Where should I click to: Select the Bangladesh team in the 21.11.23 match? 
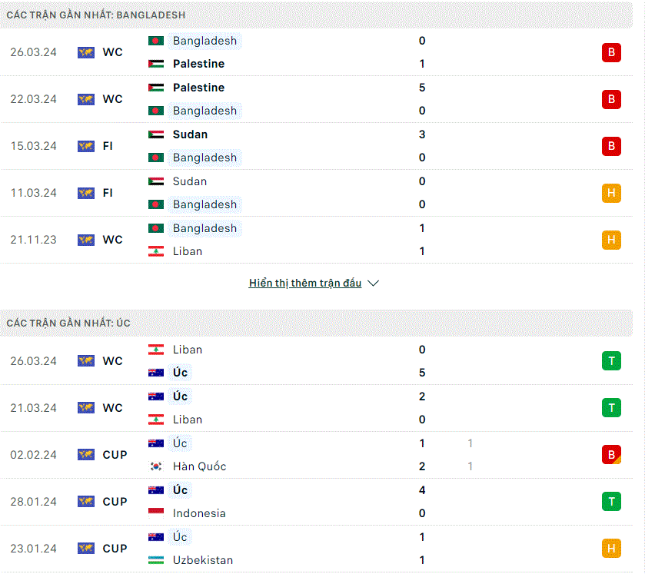point(204,228)
